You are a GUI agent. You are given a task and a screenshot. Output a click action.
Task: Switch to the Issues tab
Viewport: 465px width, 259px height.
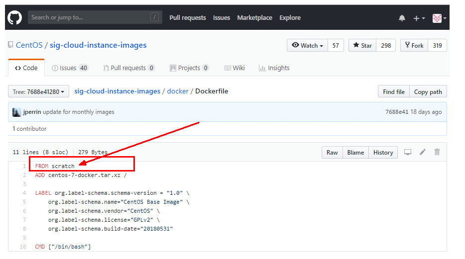point(70,68)
